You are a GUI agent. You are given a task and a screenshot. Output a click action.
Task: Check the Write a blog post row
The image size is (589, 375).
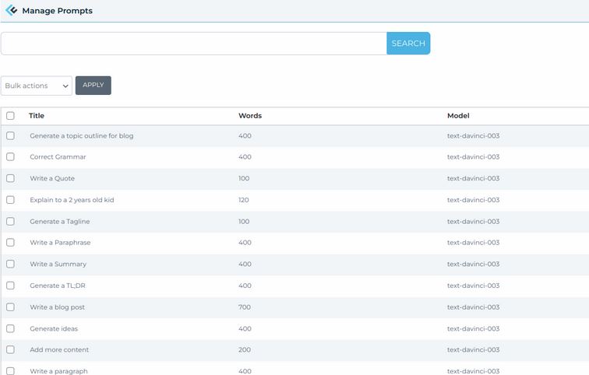tap(10, 307)
